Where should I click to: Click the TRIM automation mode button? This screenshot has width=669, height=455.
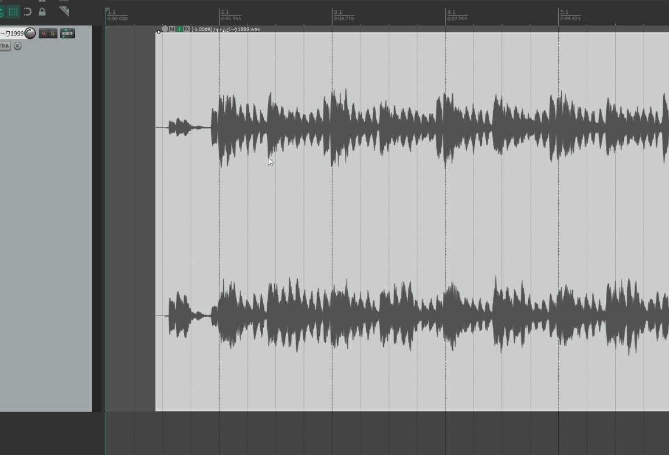tap(5, 46)
